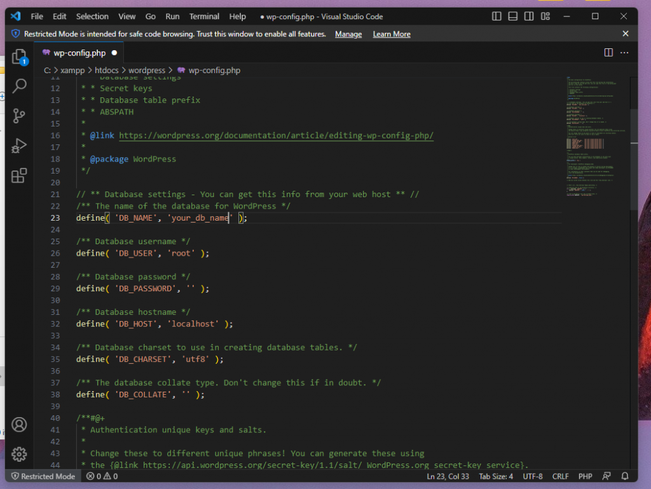This screenshot has width=651, height=489.
Task: Change UTF-8 encoding in status bar
Action: pos(532,476)
